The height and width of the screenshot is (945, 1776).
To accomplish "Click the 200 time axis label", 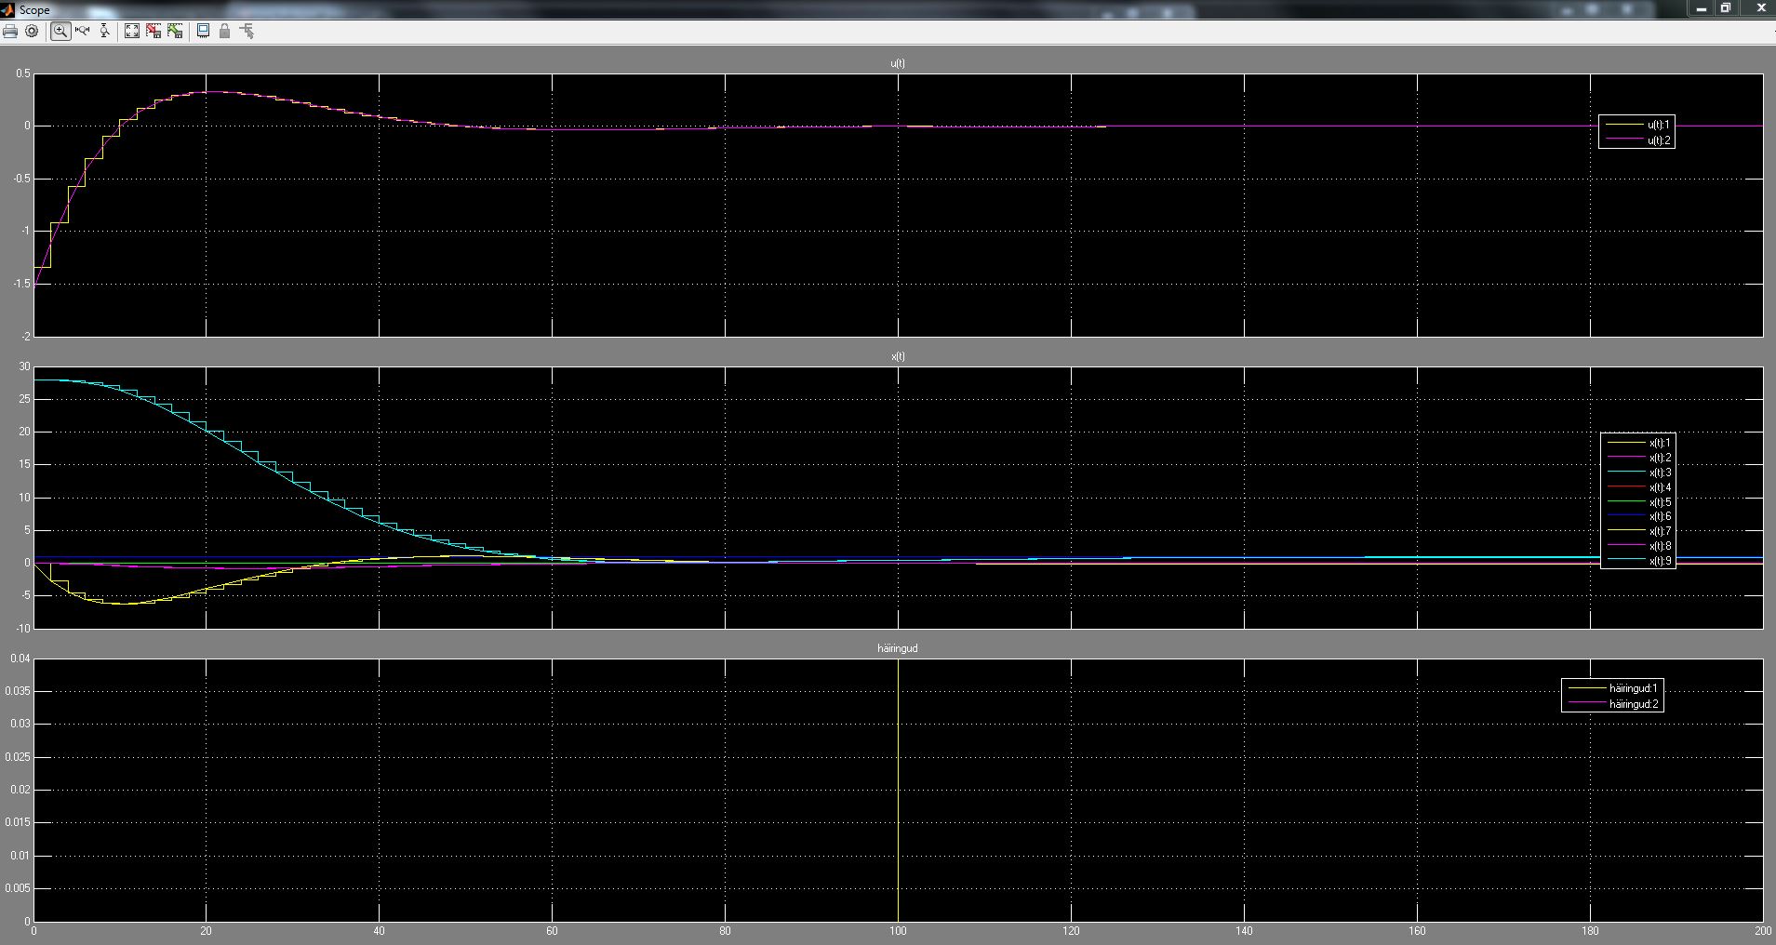I will (1762, 931).
